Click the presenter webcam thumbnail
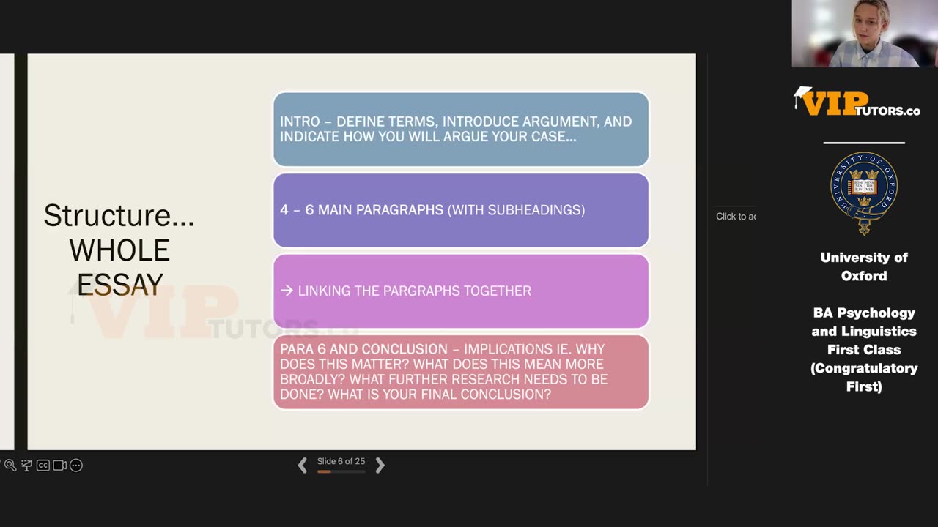Image resolution: width=938 pixels, height=527 pixels. [865, 34]
